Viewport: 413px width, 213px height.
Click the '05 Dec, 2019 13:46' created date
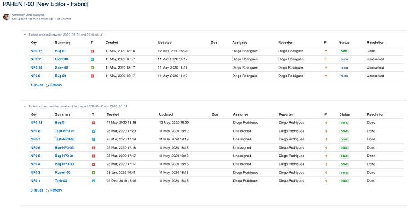[x=121, y=181]
